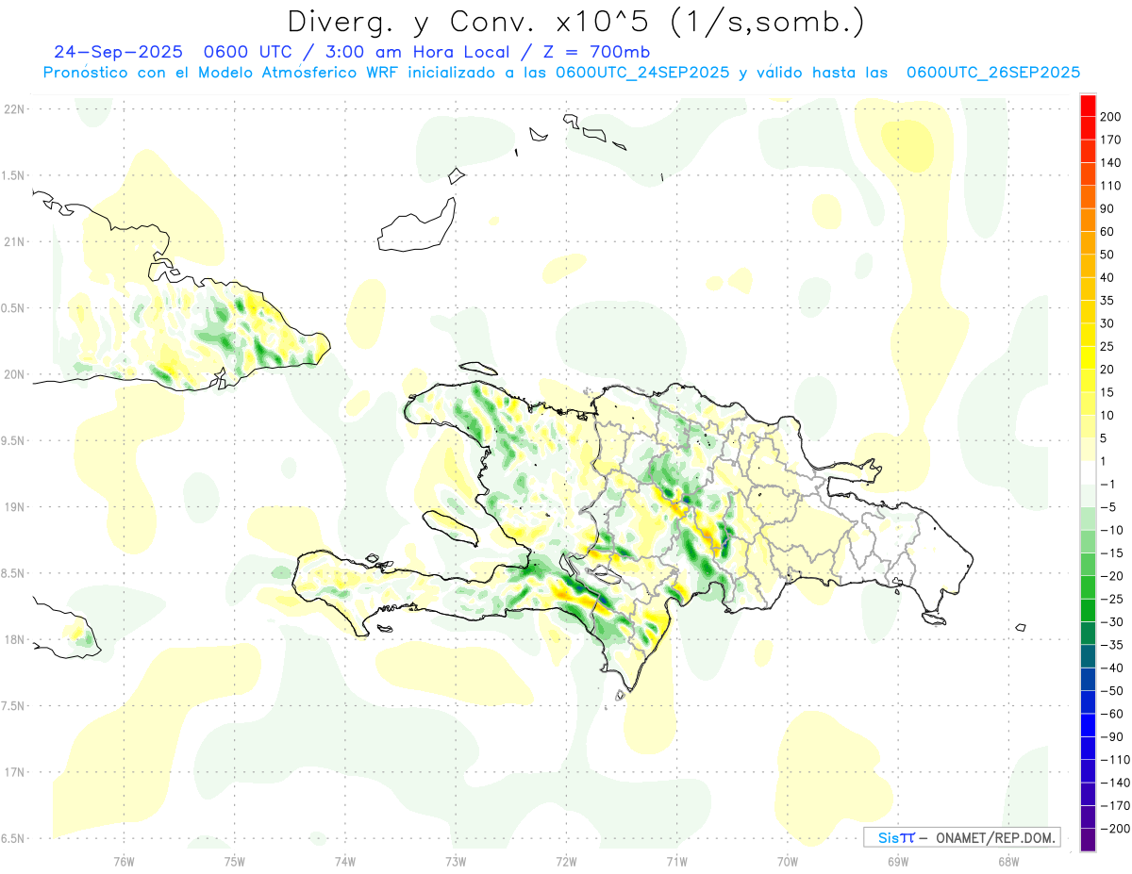This screenshot has width=1132, height=874.
Task: Click the '72W' longitude label
Action: point(566,862)
